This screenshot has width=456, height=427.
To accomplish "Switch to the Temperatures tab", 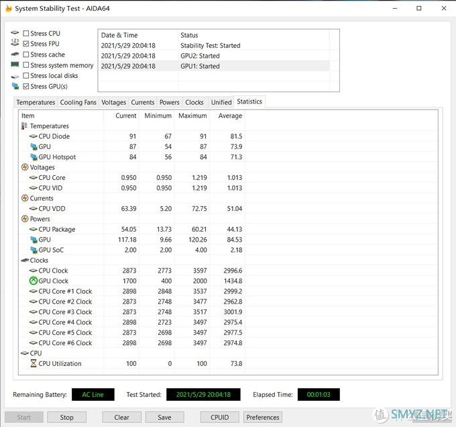I will tap(36, 103).
